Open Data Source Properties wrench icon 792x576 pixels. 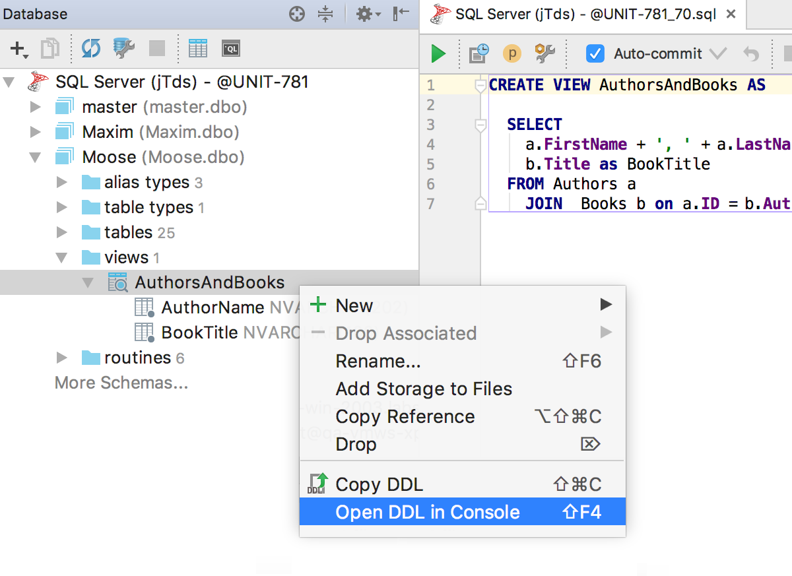pos(124,48)
